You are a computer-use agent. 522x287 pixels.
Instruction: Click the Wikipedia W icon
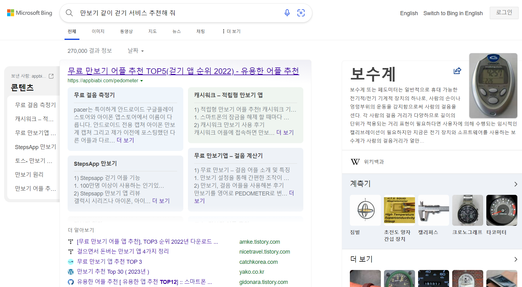pyautogui.click(x=355, y=162)
